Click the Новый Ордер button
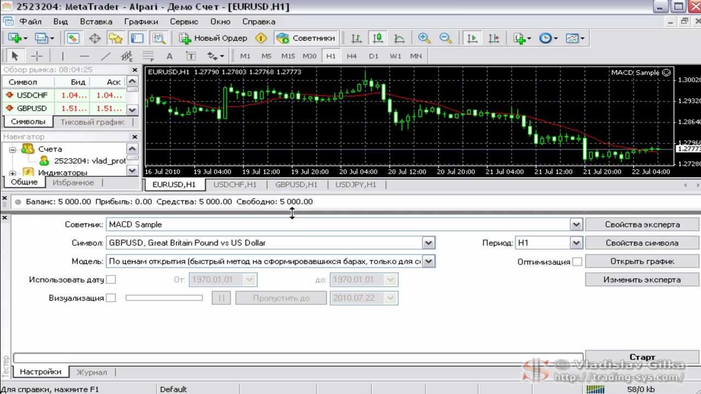 213,38
